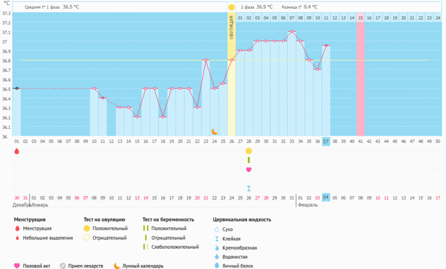Click the 37.1 temperature peak data point

pyautogui.click(x=292, y=32)
